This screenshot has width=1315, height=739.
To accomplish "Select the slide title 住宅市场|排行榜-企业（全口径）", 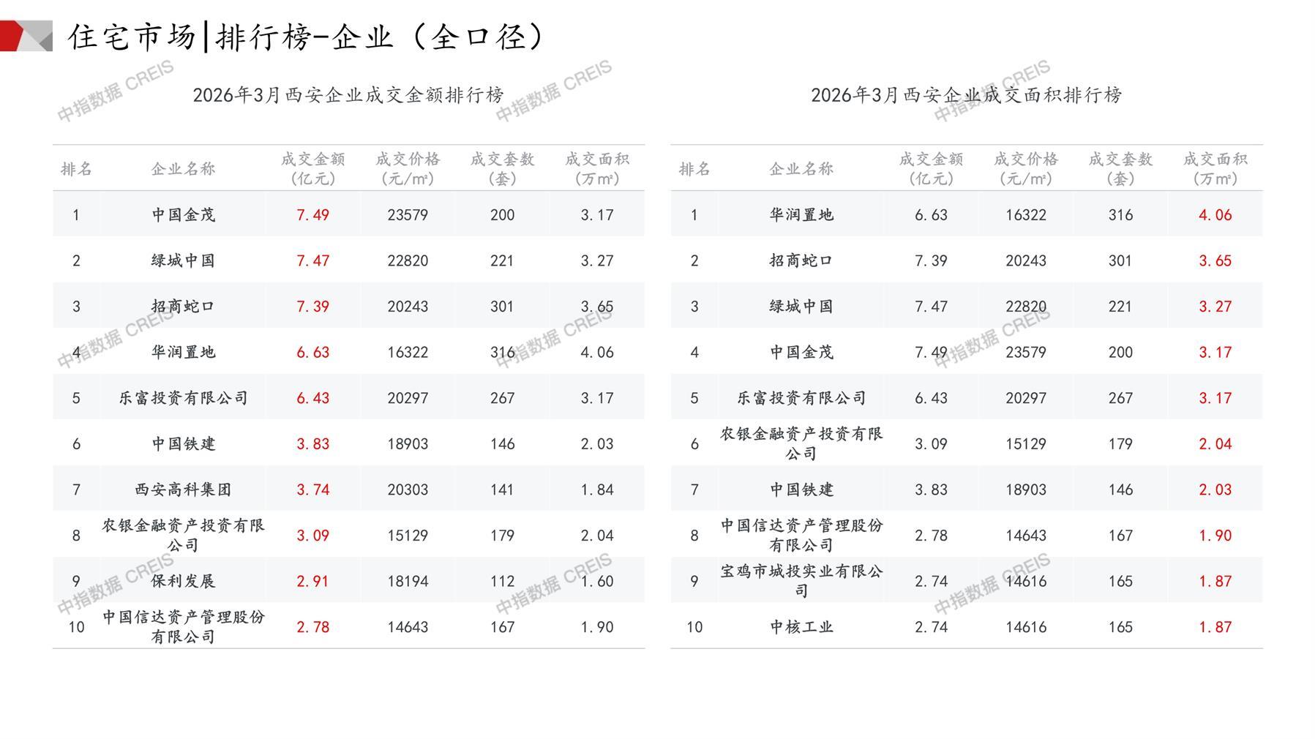I will click(306, 37).
